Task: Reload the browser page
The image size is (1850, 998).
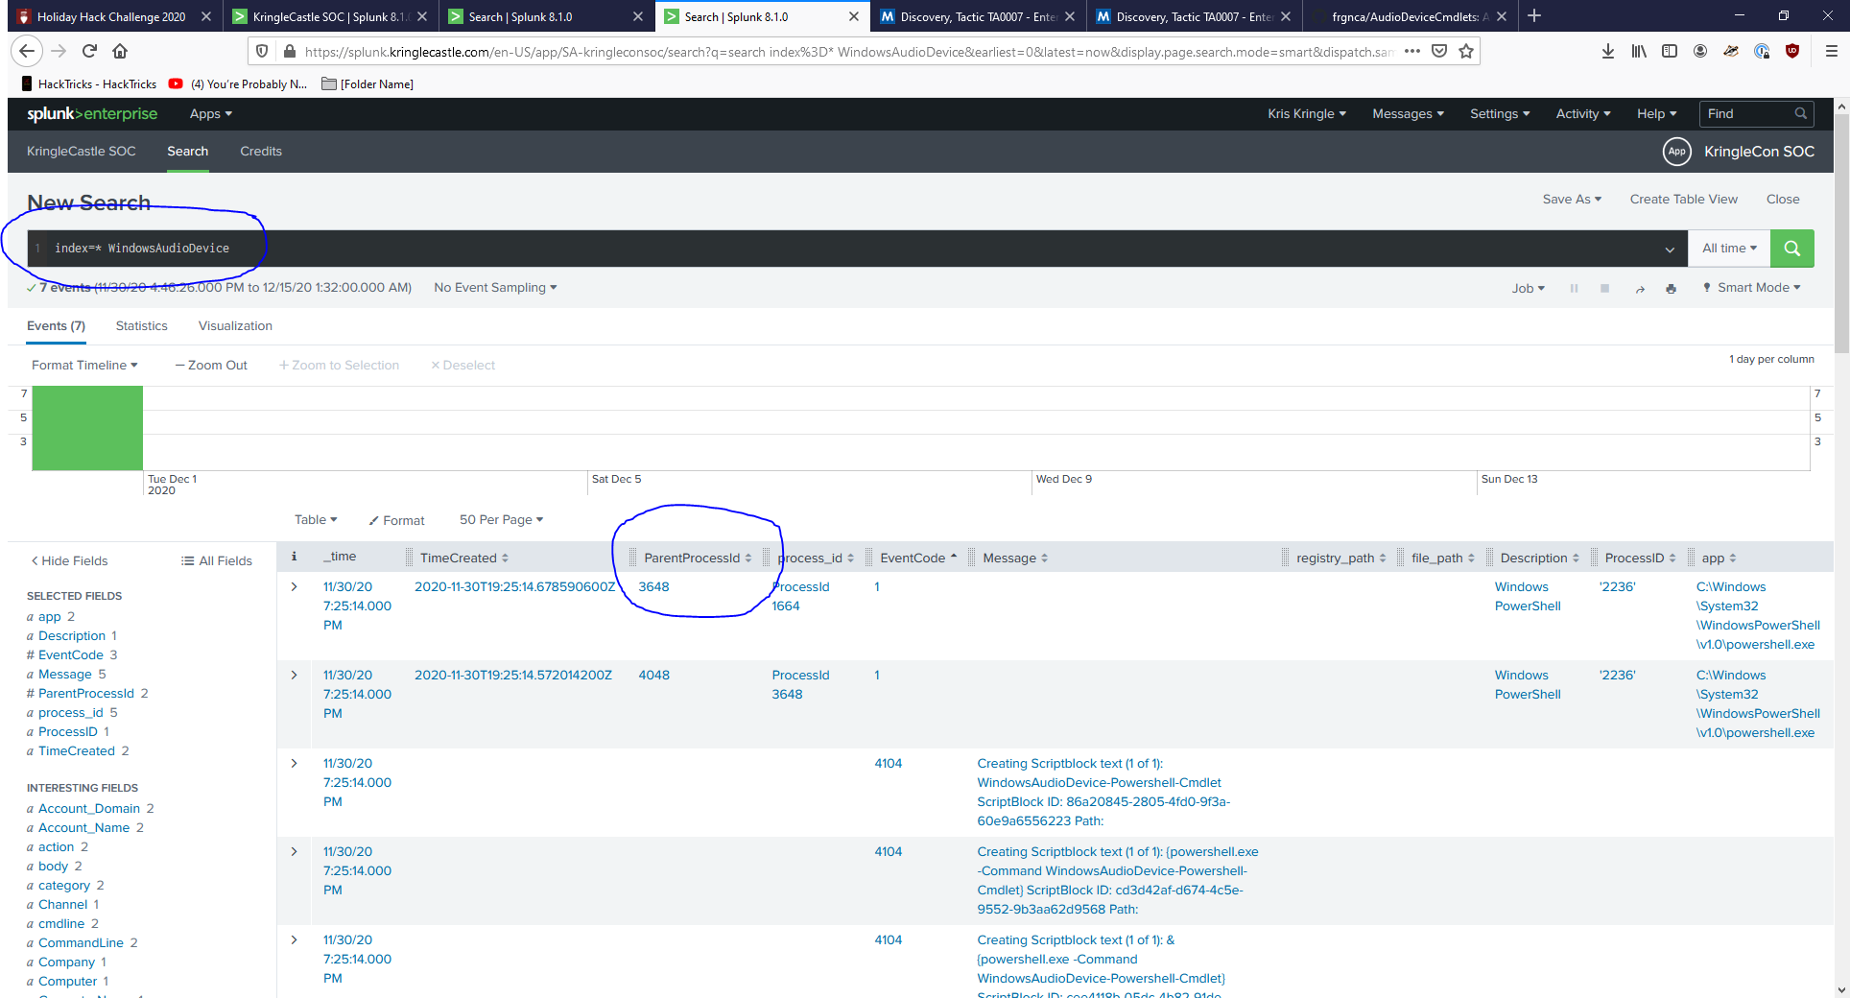Action: click(89, 52)
